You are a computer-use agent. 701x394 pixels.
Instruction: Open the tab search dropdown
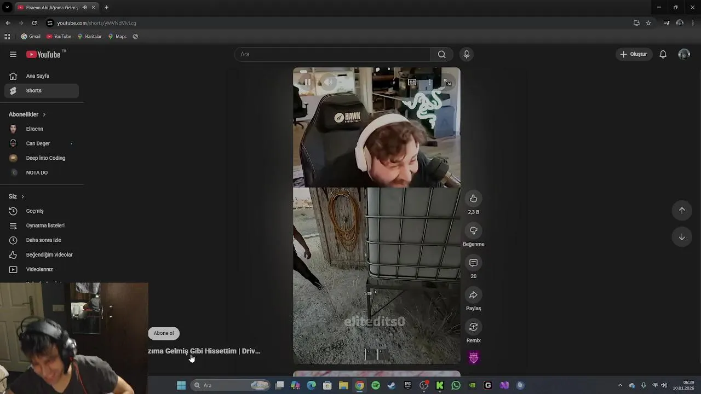pyautogui.click(x=7, y=7)
